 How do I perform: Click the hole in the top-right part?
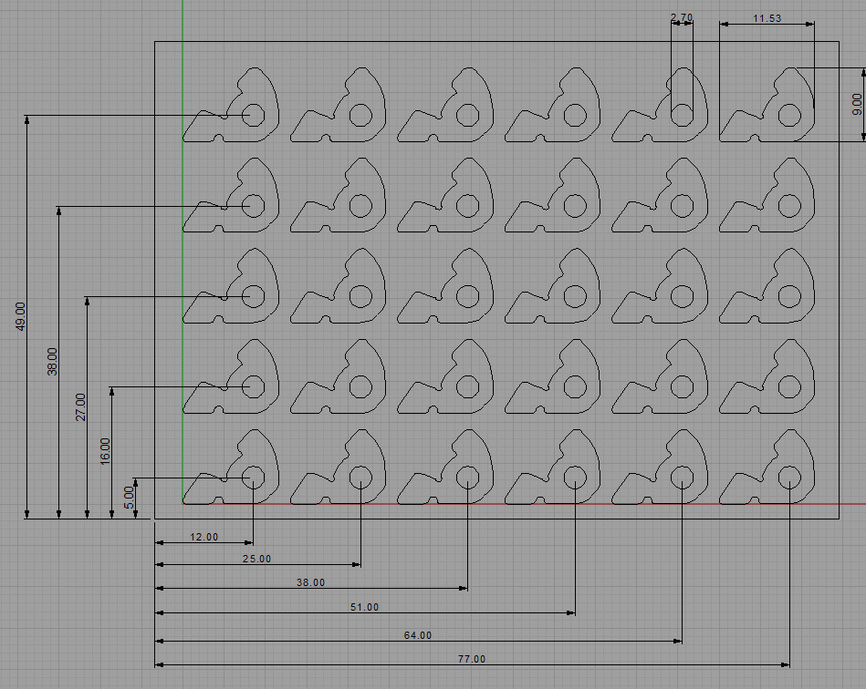(x=789, y=115)
